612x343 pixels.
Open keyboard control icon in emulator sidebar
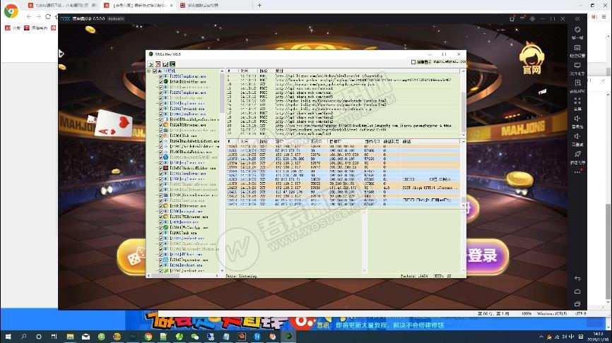pyautogui.click(x=577, y=47)
